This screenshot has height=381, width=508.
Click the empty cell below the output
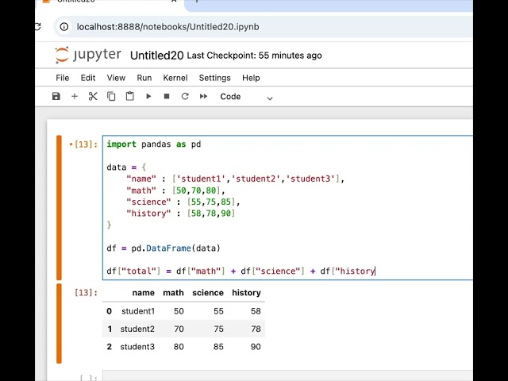[287, 375]
